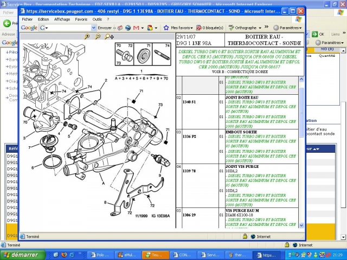The image size is (347, 260).
Task: Switch to the ther taskbar window
Action: pos(238,255)
